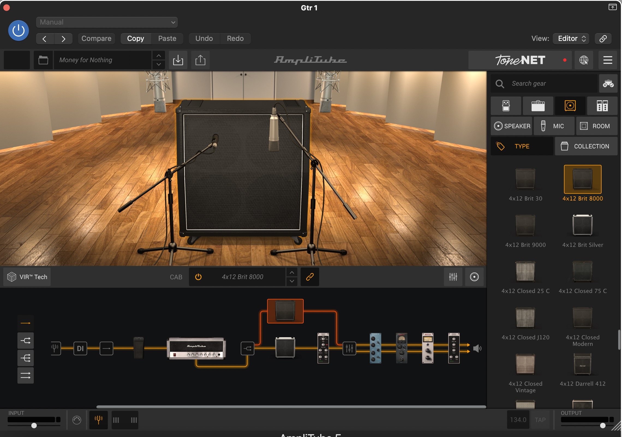
Task: Click the Copy button
Action: (136, 38)
